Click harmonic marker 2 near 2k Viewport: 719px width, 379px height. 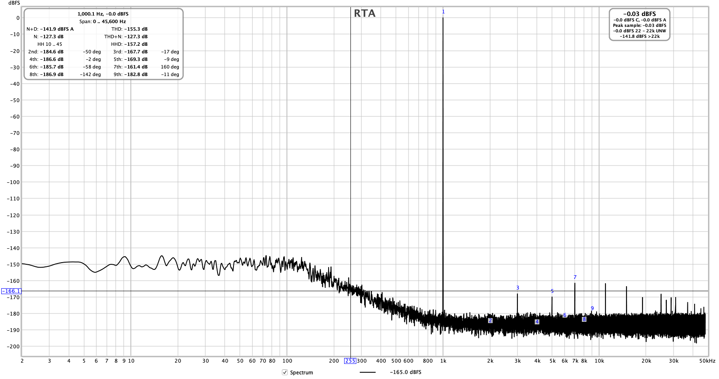[x=490, y=321]
